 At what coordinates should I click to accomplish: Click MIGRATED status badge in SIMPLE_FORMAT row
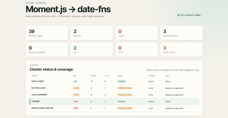click(x=122, y=81)
